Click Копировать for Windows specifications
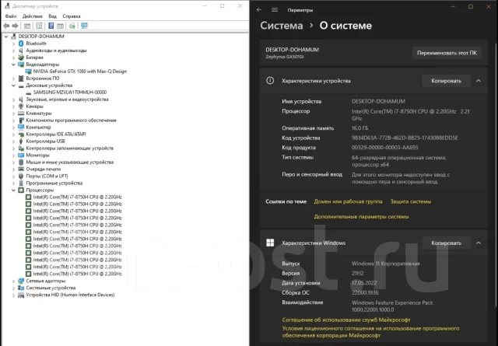Screen dimensions: 498x346 (446, 243)
